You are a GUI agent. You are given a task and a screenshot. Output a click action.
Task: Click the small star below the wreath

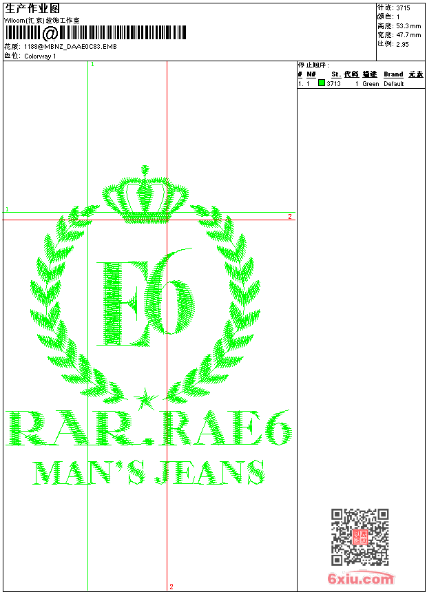click(x=145, y=397)
